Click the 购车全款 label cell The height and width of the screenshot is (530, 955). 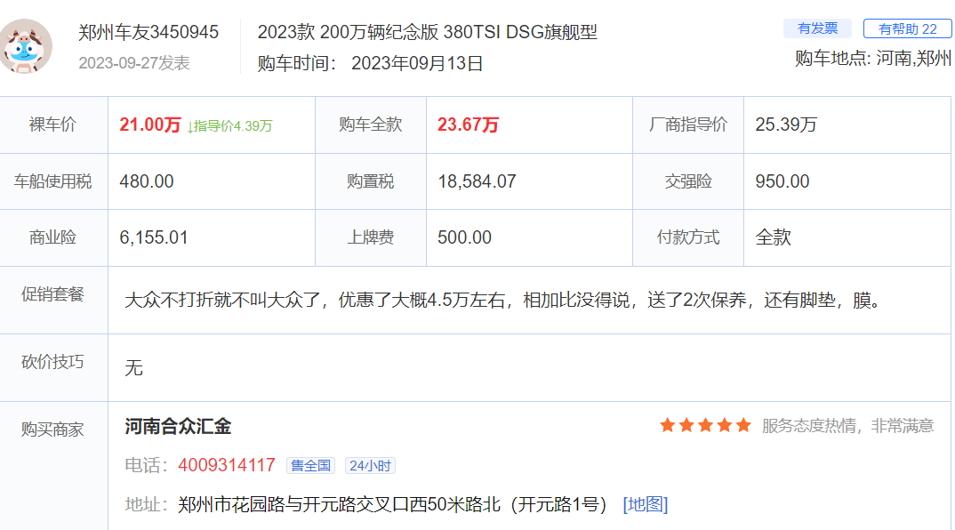tap(370, 124)
